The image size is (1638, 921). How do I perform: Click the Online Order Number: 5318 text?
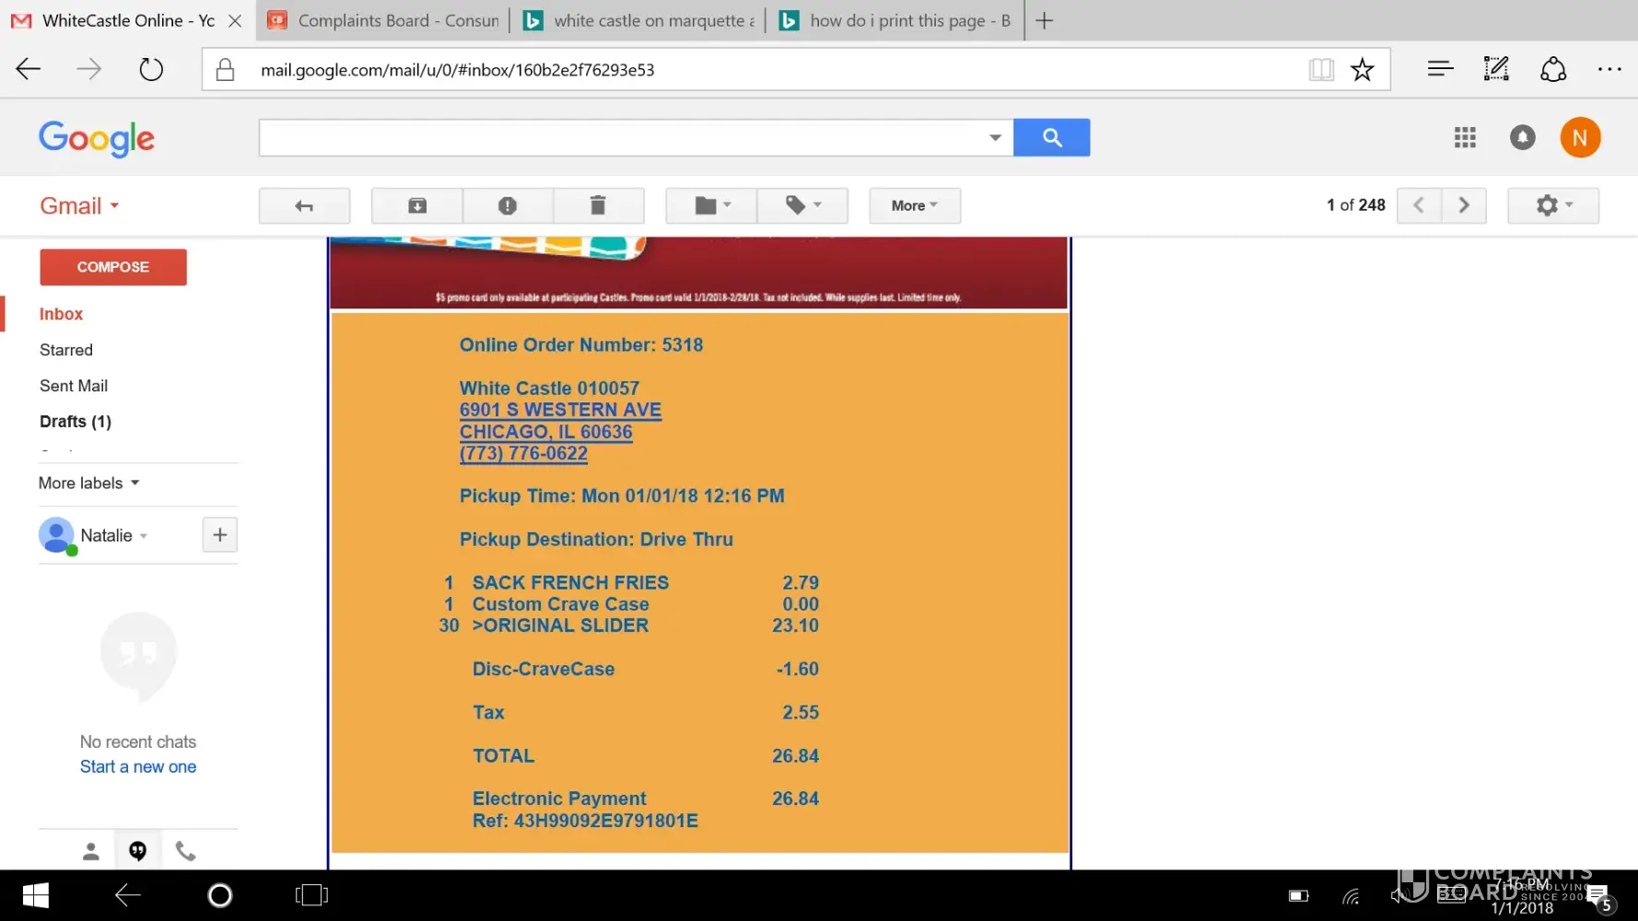(581, 345)
